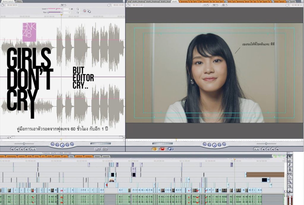Select the Slip tool in tool palette

tap(290, 173)
